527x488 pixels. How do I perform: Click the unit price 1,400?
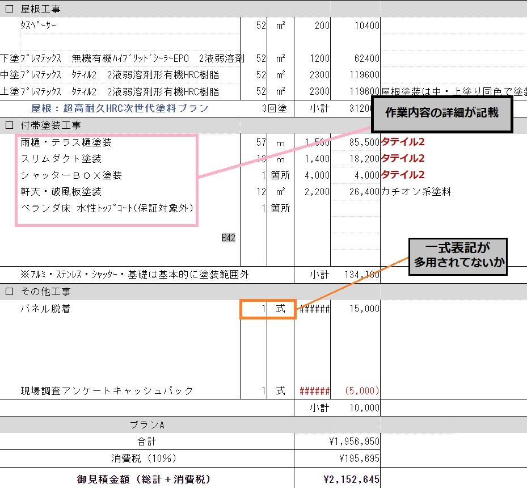click(x=317, y=159)
